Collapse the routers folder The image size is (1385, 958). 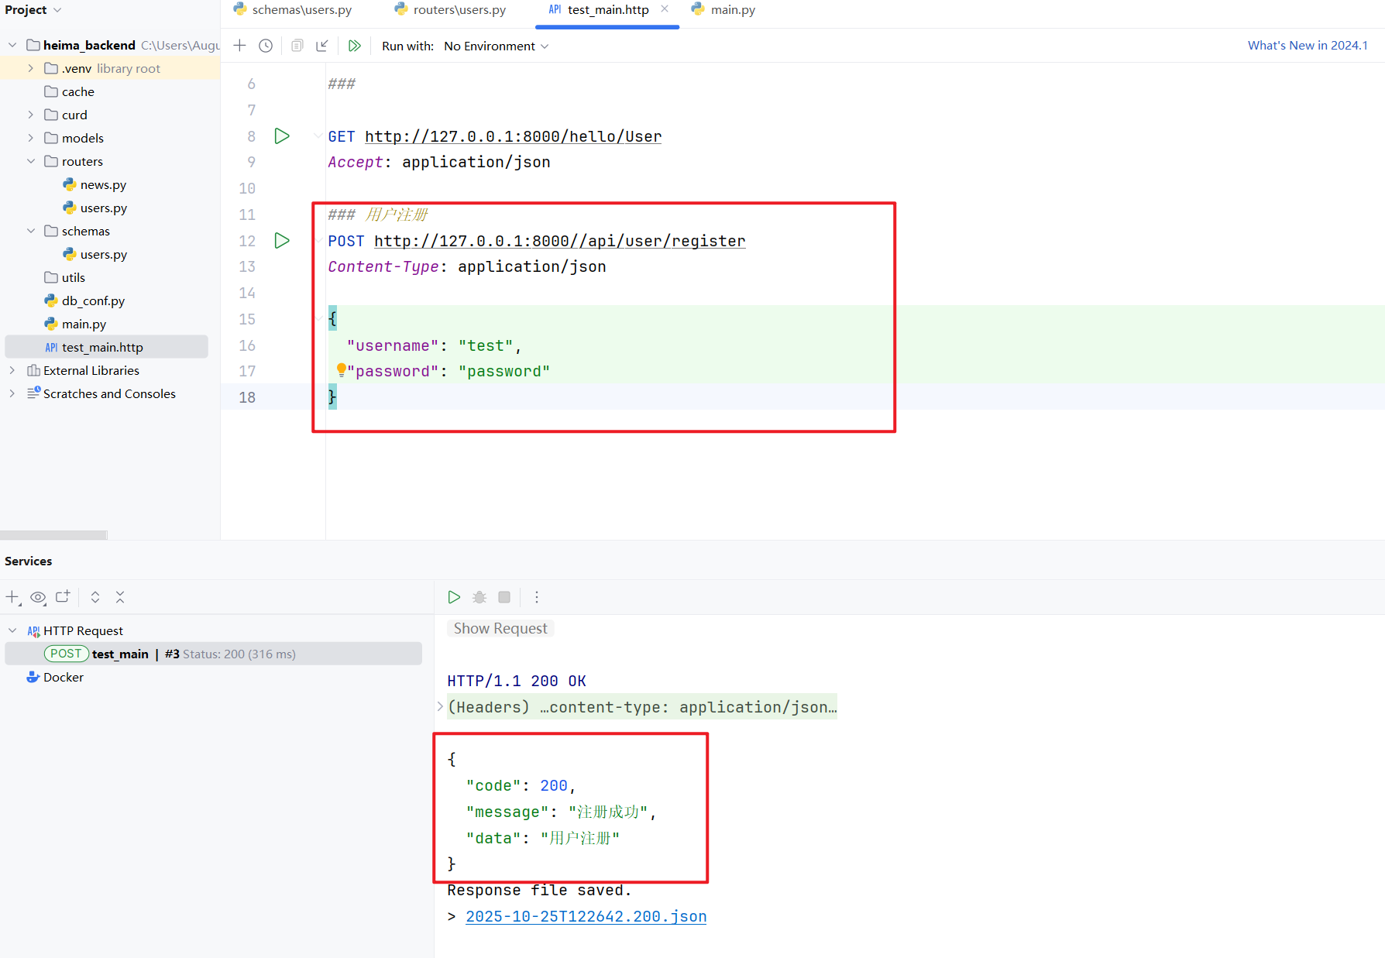(x=30, y=161)
